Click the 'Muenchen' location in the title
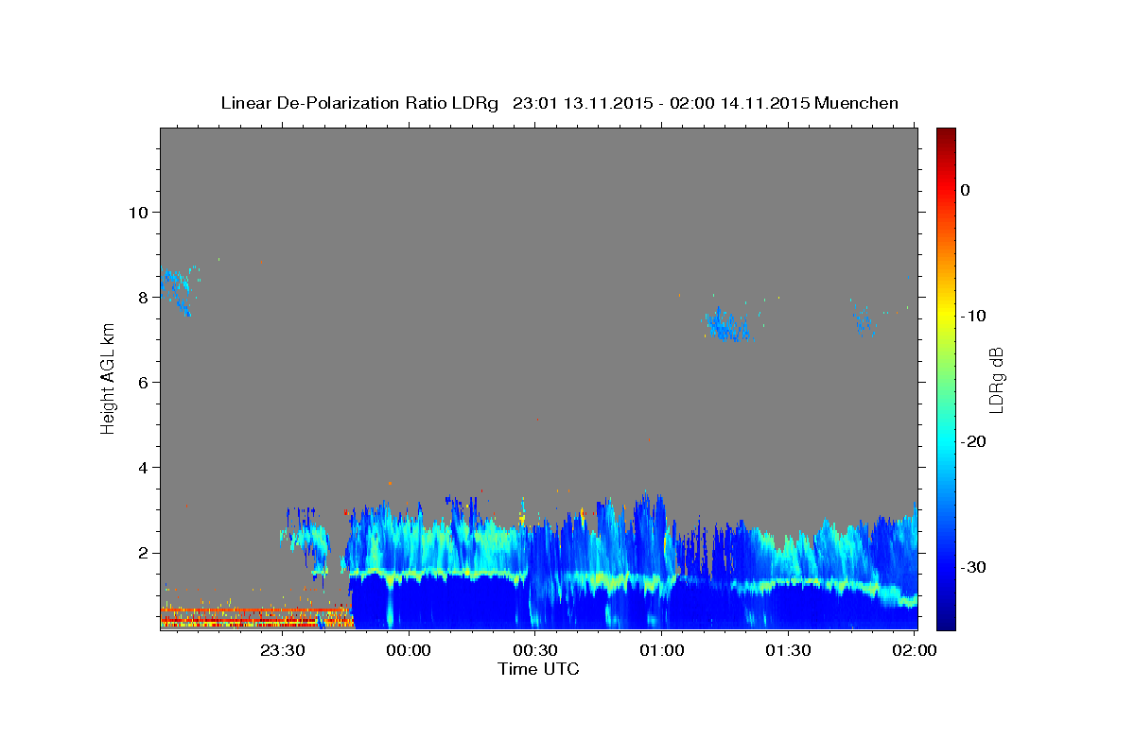 (x=857, y=103)
